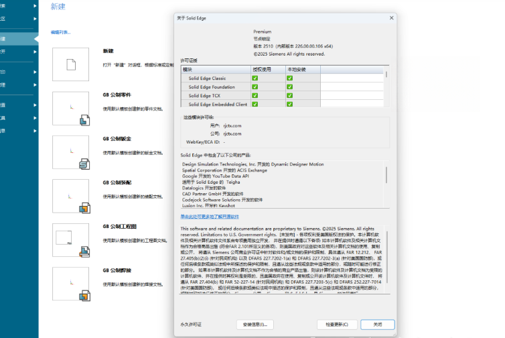Toggle Solid Edge TCX licensed-use checkbox
The image size is (505, 338).
pos(255,95)
